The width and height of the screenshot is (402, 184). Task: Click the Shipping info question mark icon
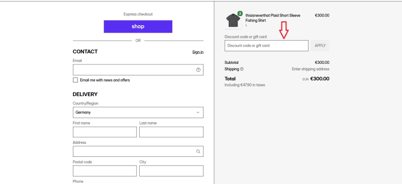pos(242,69)
